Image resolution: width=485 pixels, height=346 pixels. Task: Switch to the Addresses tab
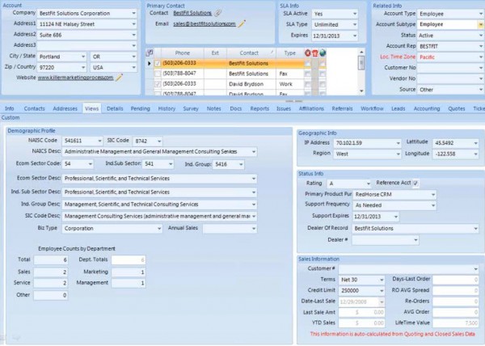[65, 108]
